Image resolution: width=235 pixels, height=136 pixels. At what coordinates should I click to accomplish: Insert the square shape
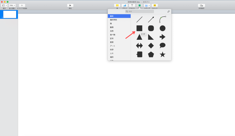pos(139,28)
